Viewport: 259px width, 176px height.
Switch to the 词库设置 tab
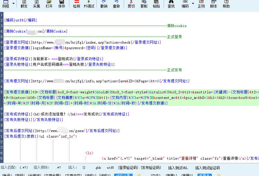click(124, 174)
